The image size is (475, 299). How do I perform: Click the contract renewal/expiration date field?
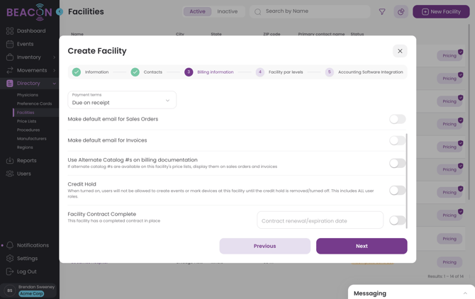tap(320, 220)
